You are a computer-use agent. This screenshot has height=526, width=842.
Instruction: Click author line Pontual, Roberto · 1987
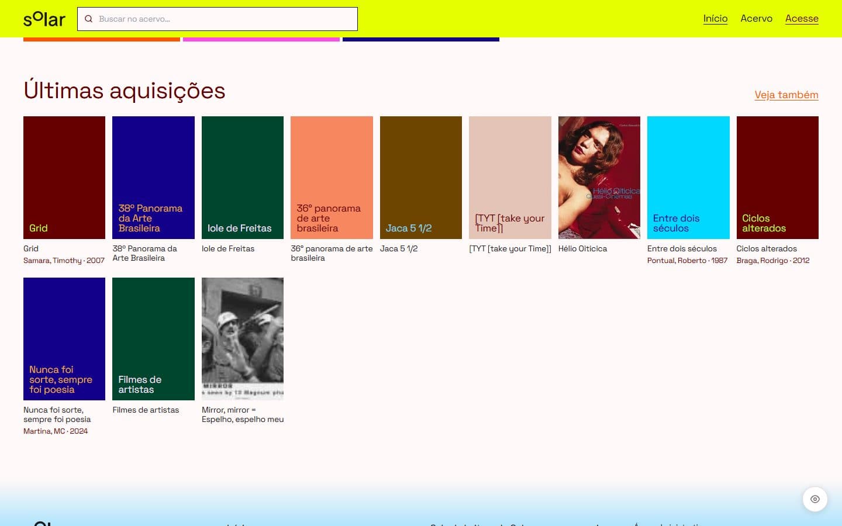(x=687, y=261)
